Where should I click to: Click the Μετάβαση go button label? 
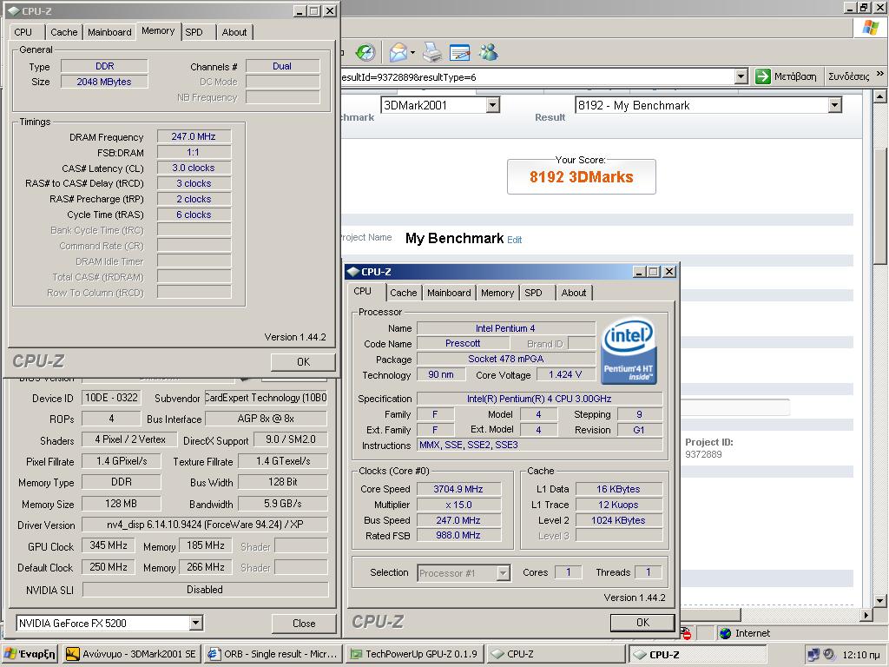pos(795,76)
